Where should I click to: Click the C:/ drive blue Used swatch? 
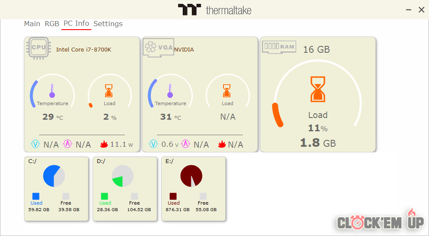pos(36,196)
